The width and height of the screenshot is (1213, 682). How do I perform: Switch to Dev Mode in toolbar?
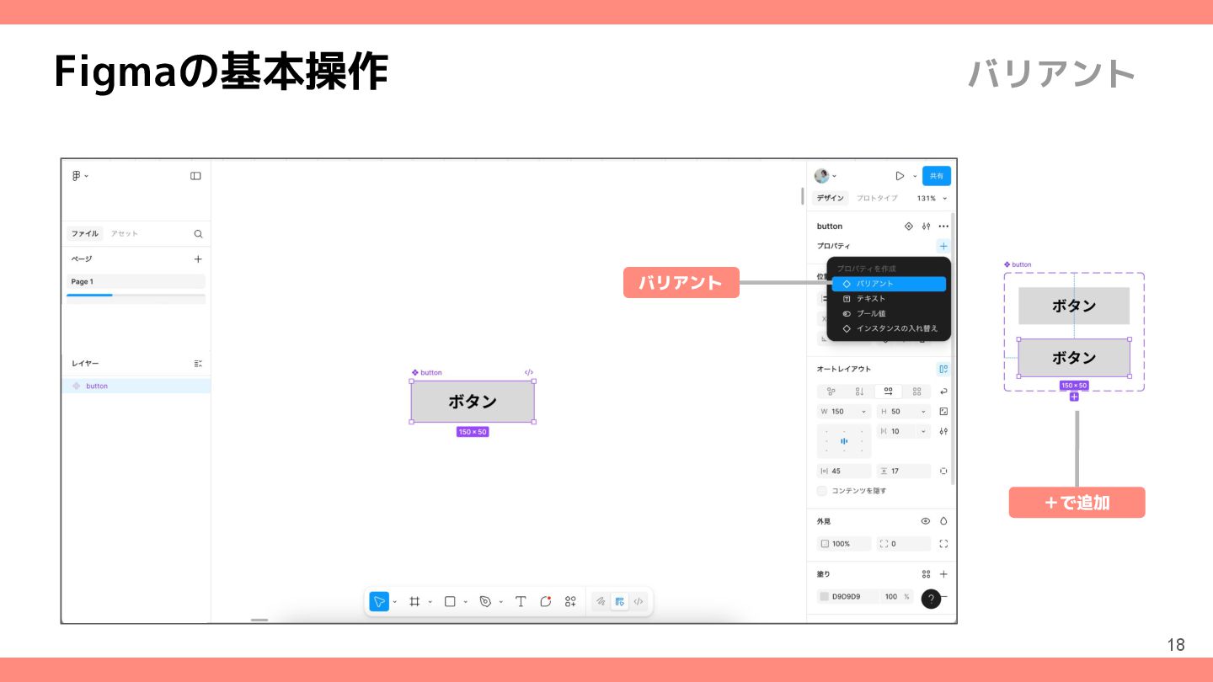coord(639,601)
